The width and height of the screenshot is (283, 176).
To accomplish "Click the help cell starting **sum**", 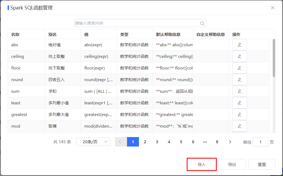I will 173,91.
